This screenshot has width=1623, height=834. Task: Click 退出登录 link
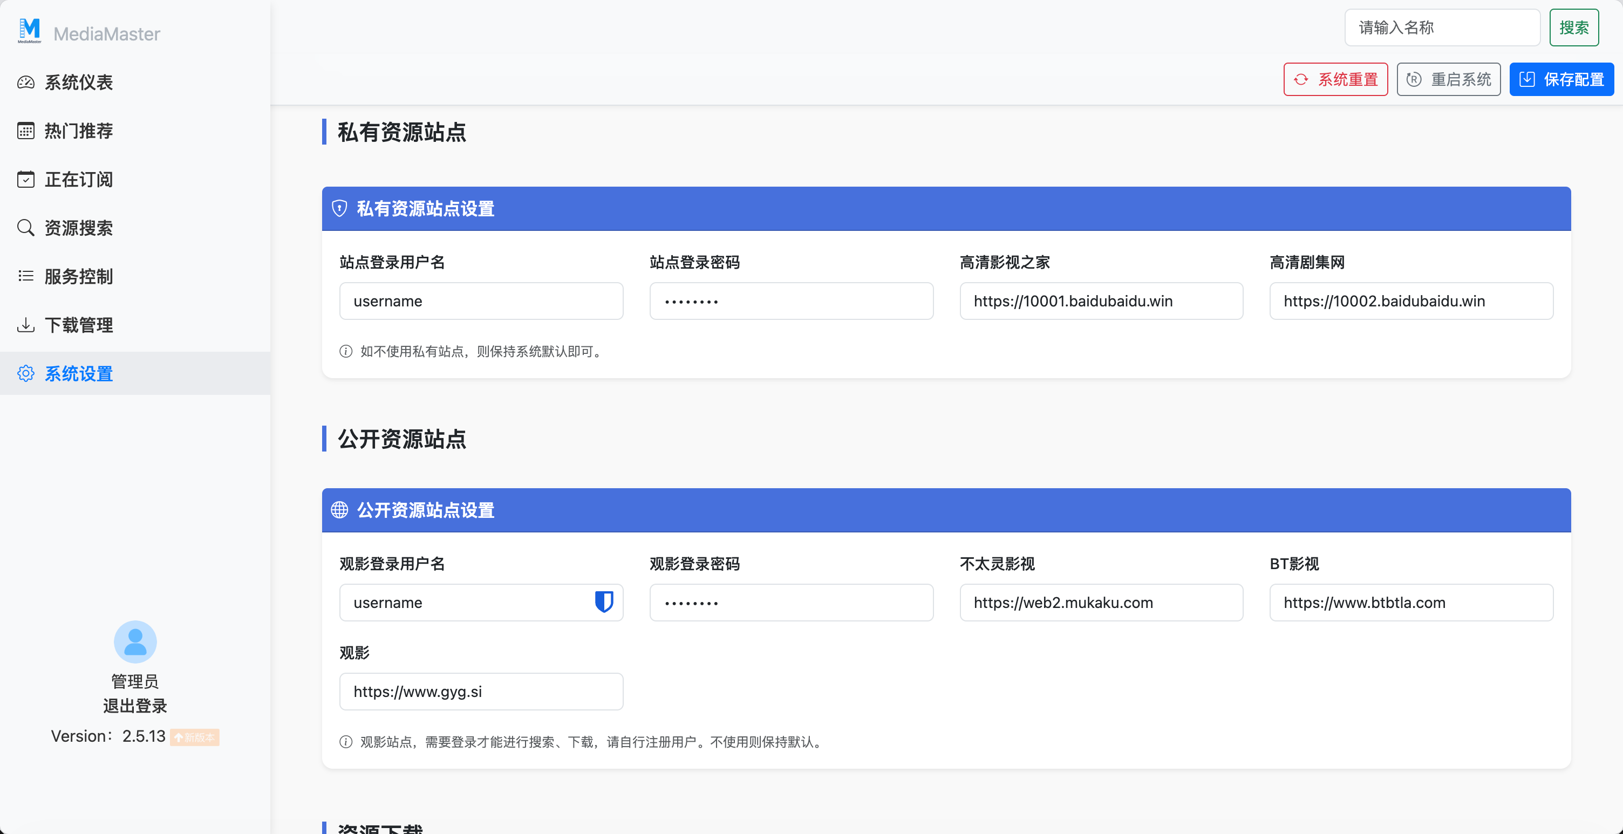(x=135, y=706)
